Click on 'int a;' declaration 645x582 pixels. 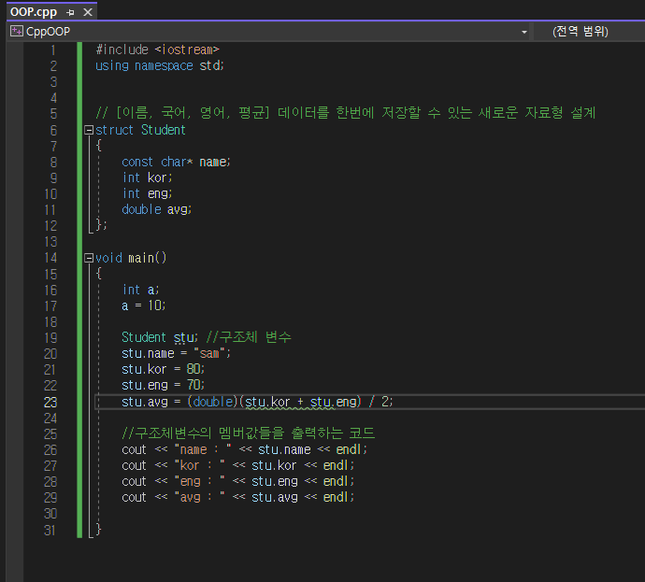tap(140, 290)
